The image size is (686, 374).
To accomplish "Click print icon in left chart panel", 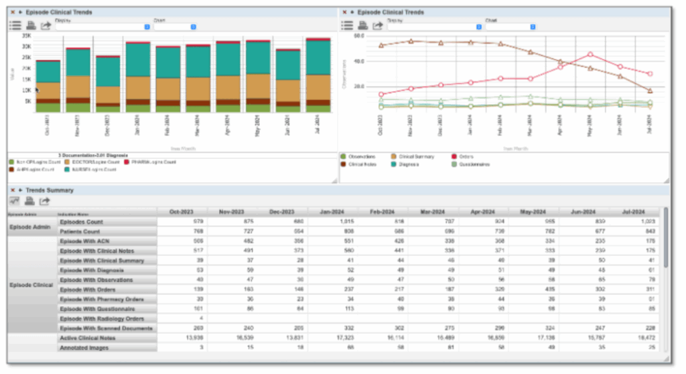I will [x=30, y=25].
